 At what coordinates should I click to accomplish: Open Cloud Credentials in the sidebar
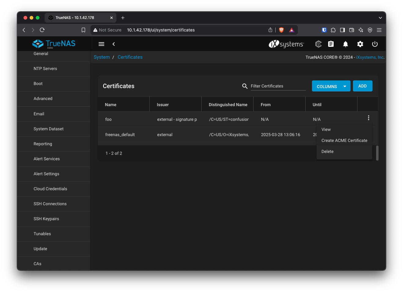coord(54,189)
